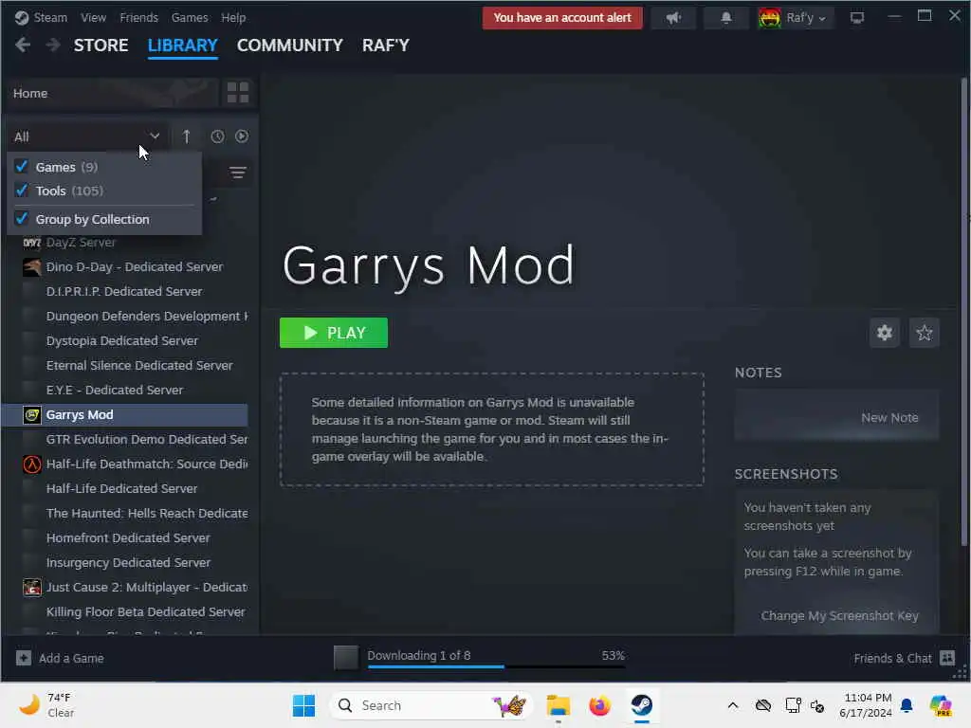Switch to the COMMUNITY tab

pyautogui.click(x=290, y=45)
